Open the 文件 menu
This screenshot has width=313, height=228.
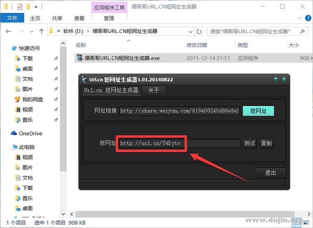12,18
